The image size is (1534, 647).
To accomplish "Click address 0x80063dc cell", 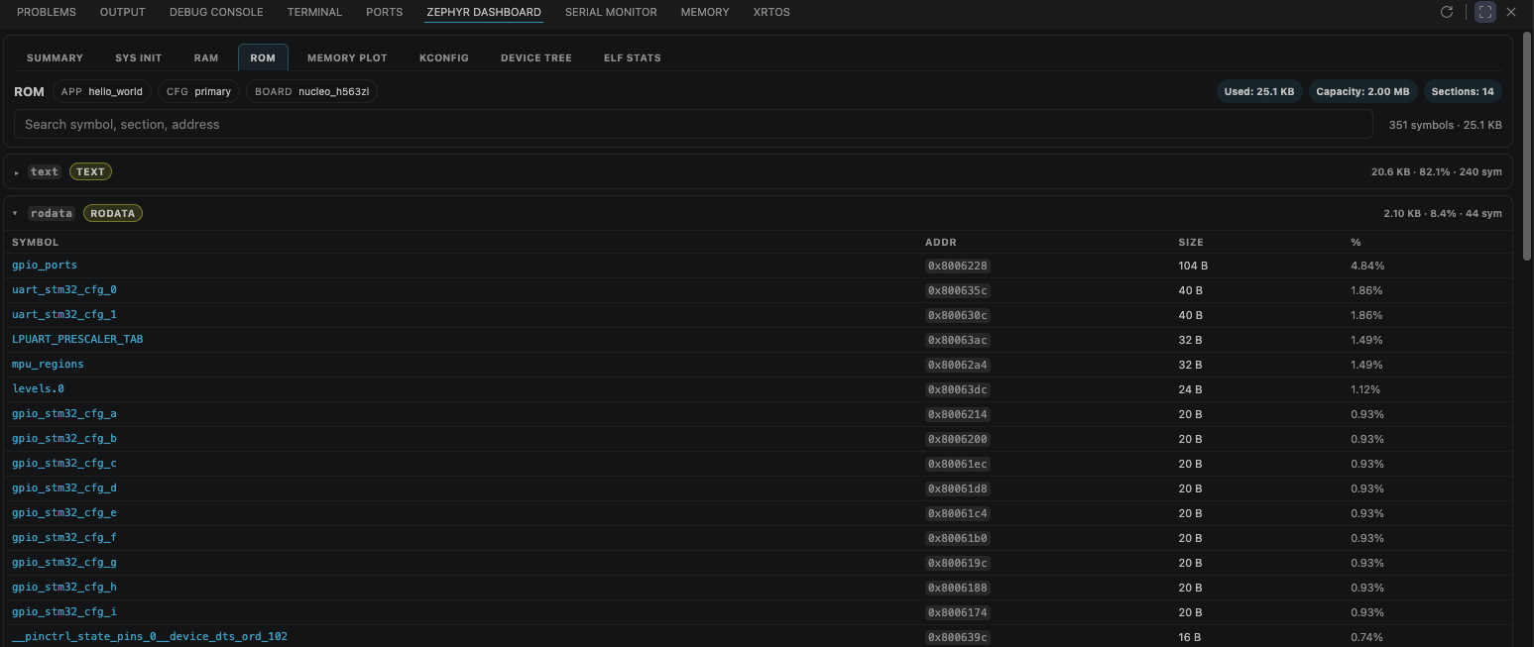I will pos(958,389).
